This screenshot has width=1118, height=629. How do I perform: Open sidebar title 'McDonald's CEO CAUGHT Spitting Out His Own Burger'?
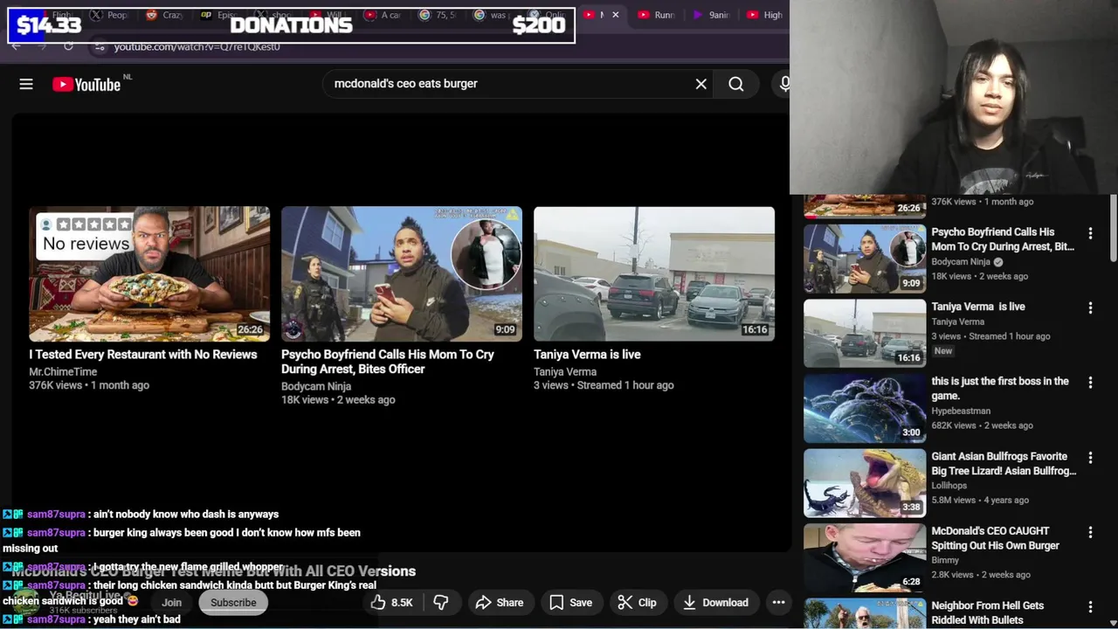point(996,538)
